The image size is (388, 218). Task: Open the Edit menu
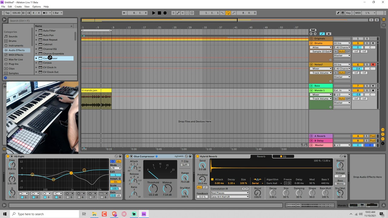(x=10, y=7)
